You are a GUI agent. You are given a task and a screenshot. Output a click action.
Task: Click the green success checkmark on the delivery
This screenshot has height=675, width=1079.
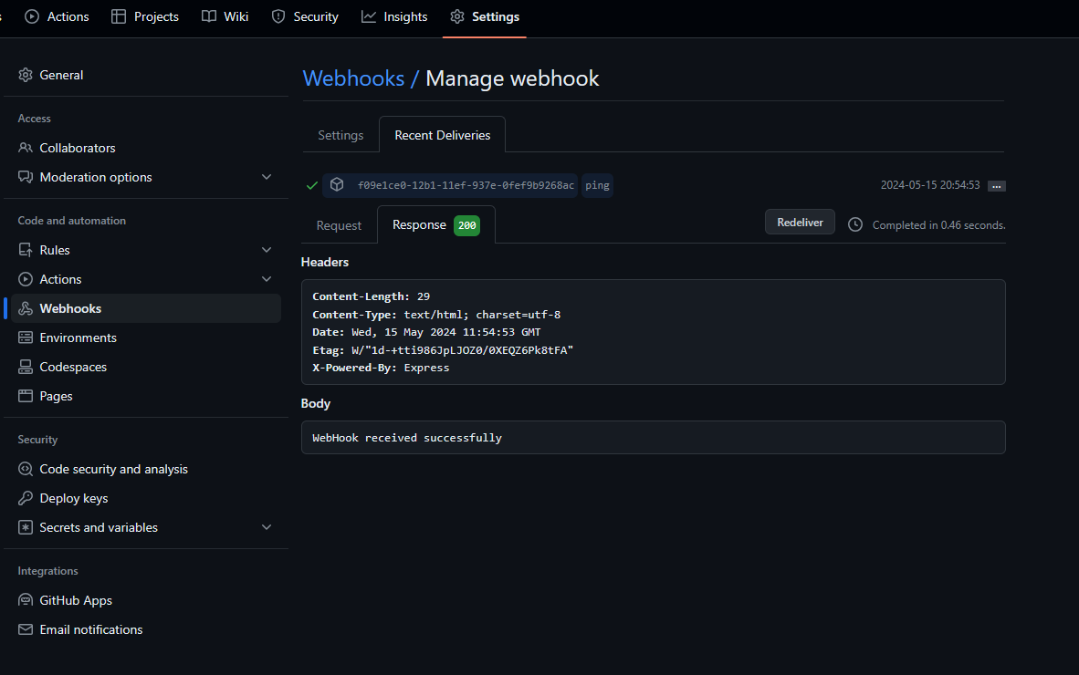point(311,184)
